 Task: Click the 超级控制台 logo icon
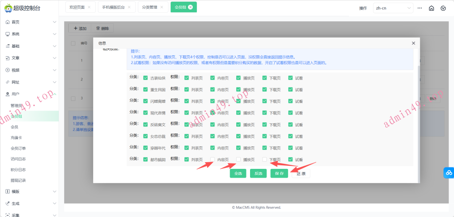point(7,8)
